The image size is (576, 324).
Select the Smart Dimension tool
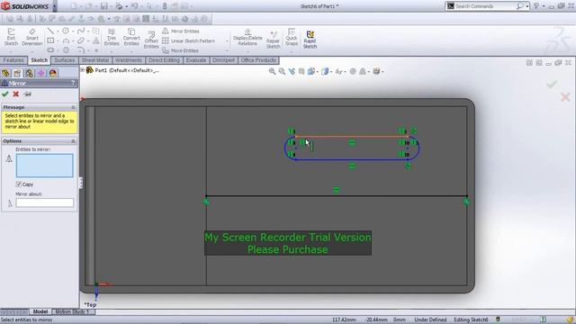point(32,37)
